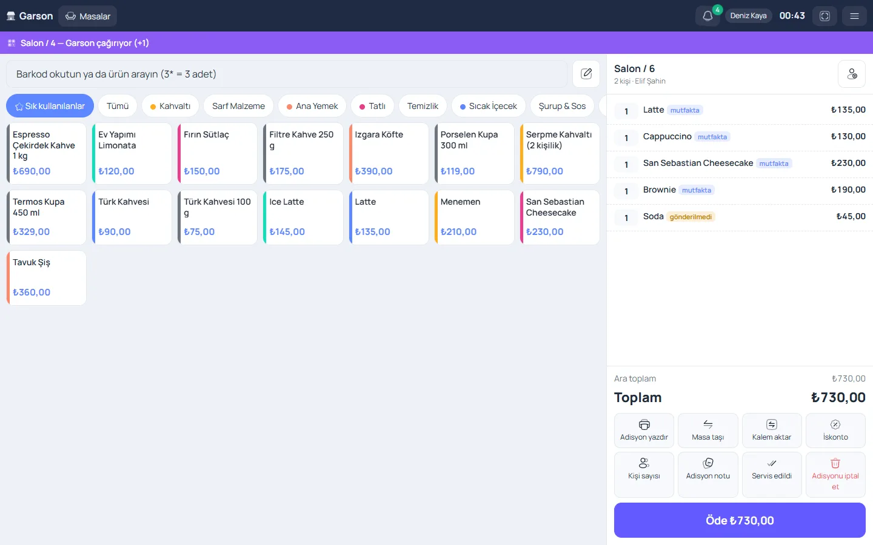Open the hamburger menu icon

pyautogui.click(x=854, y=16)
